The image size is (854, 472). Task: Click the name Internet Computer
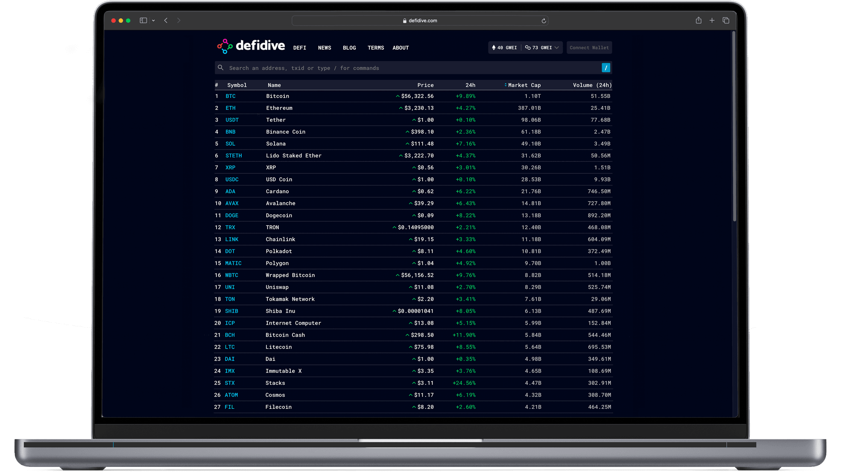293,323
